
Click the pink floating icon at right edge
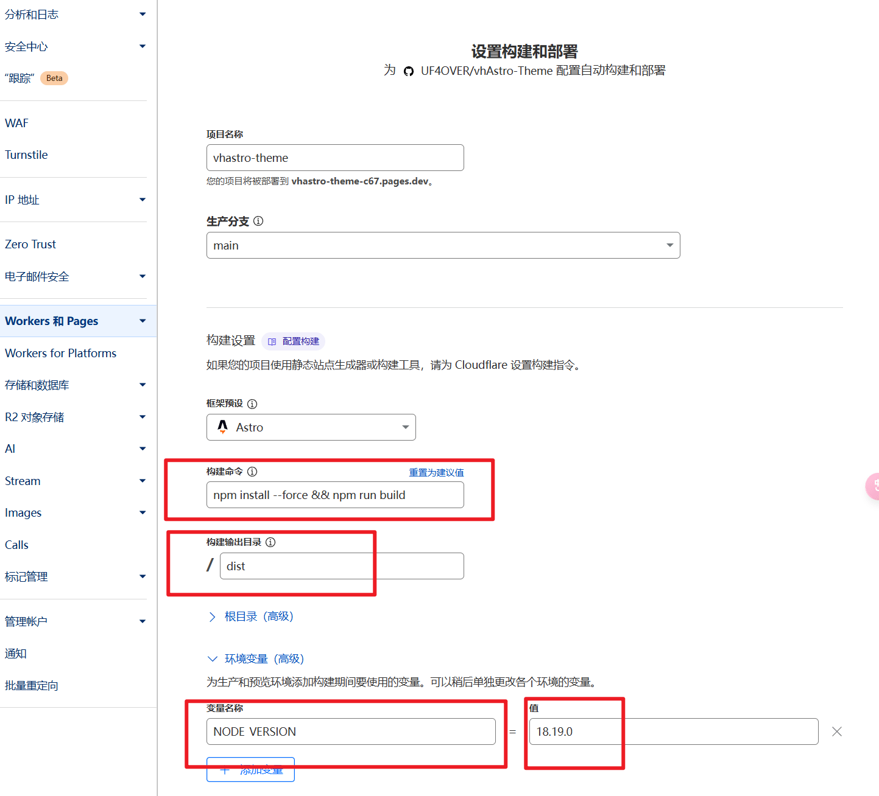point(872,486)
